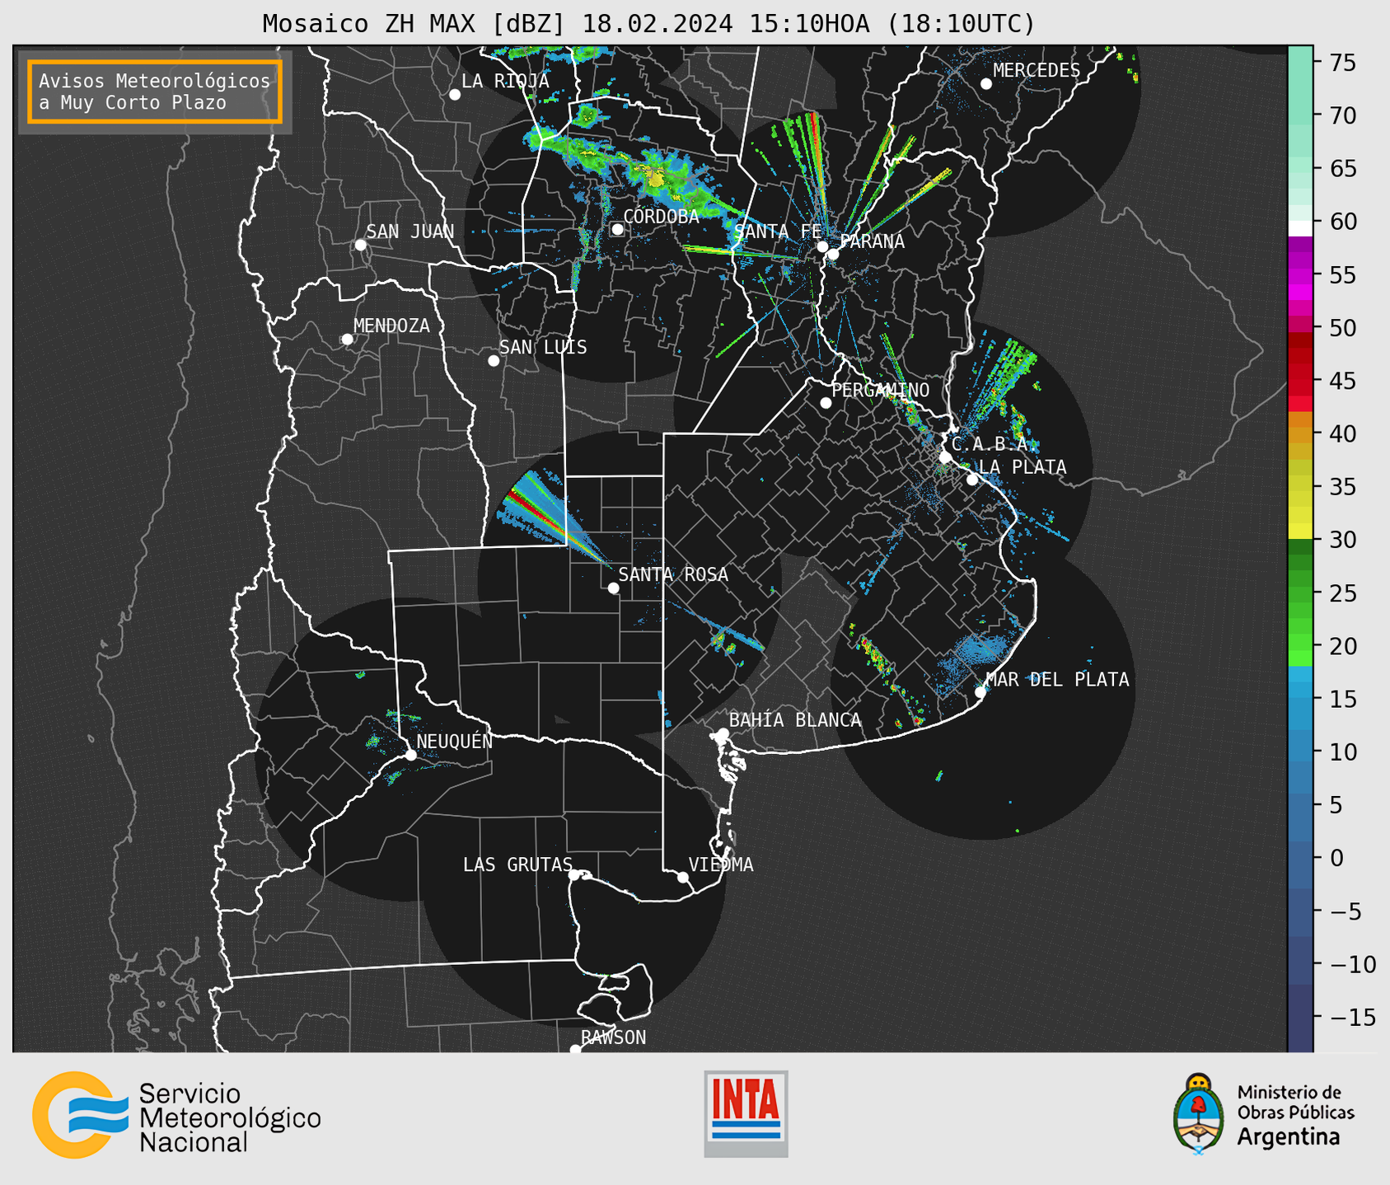Image resolution: width=1390 pixels, height=1185 pixels.
Task: Select the PERGAMINO city marker
Action: (826, 403)
